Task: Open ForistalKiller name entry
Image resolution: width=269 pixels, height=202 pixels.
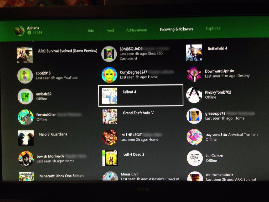Action: (x=46, y=115)
